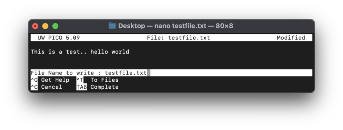Maximize the window with the green button

point(55,26)
